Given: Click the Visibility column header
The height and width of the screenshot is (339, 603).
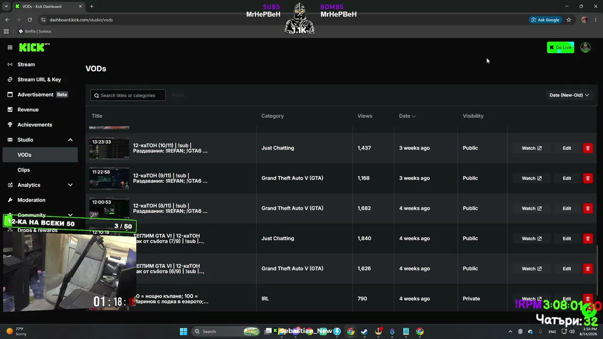Looking at the screenshot, I should click(473, 116).
